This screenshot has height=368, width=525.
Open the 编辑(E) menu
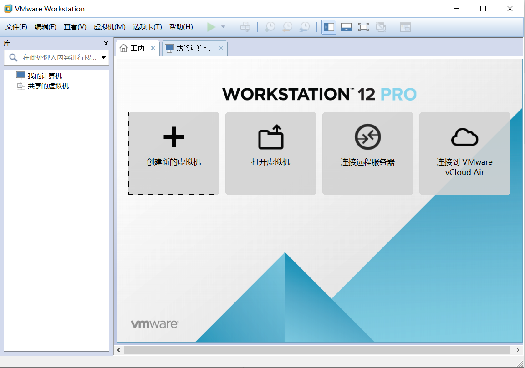[x=45, y=27]
